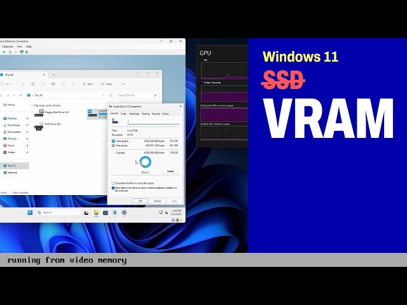This screenshot has width=407, height=305.
Task: Add a new File Explorer tab
Action: tap(53, 75)
